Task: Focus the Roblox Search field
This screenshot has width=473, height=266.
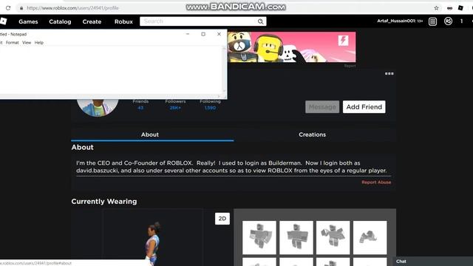Action: [x=199, y=21]
